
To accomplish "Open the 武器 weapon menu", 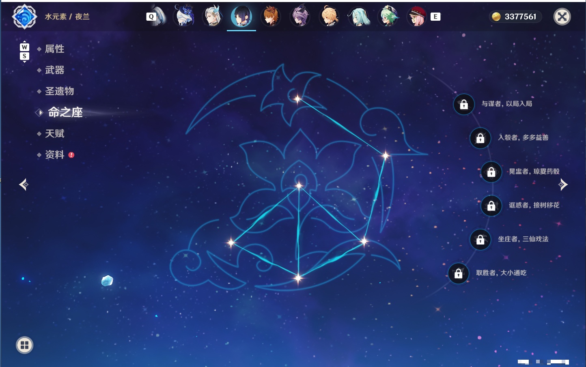I will point(54,70).
